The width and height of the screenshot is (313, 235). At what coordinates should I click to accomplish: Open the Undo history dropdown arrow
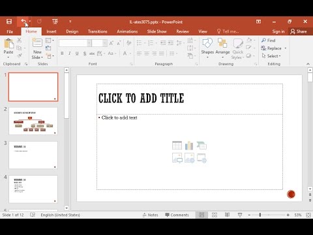[30, 22]
